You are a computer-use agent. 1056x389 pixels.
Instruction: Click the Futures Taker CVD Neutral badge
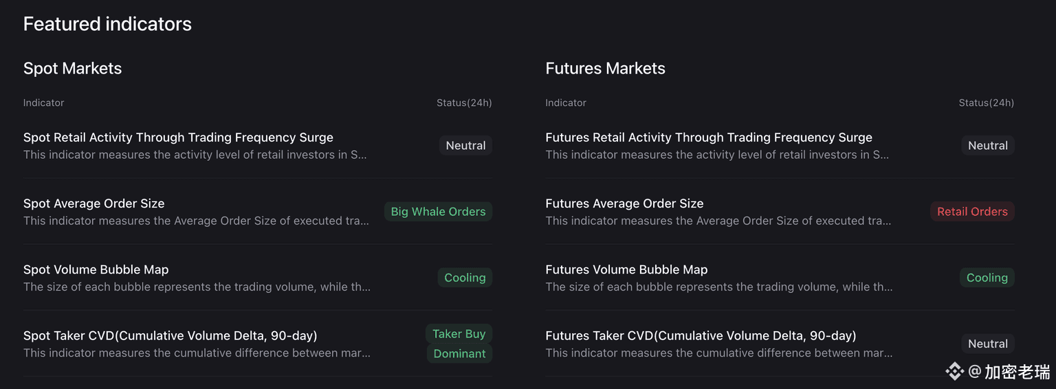click(988, 344)
